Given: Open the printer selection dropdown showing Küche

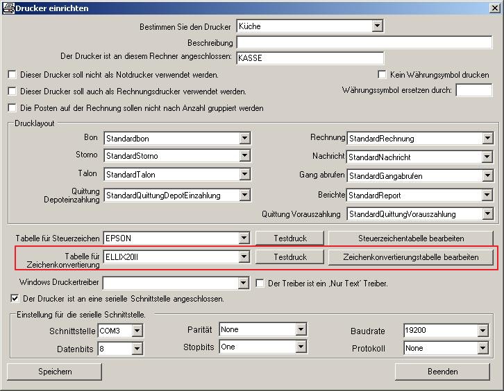Looking at the screenshot, I should pos(377,26).
